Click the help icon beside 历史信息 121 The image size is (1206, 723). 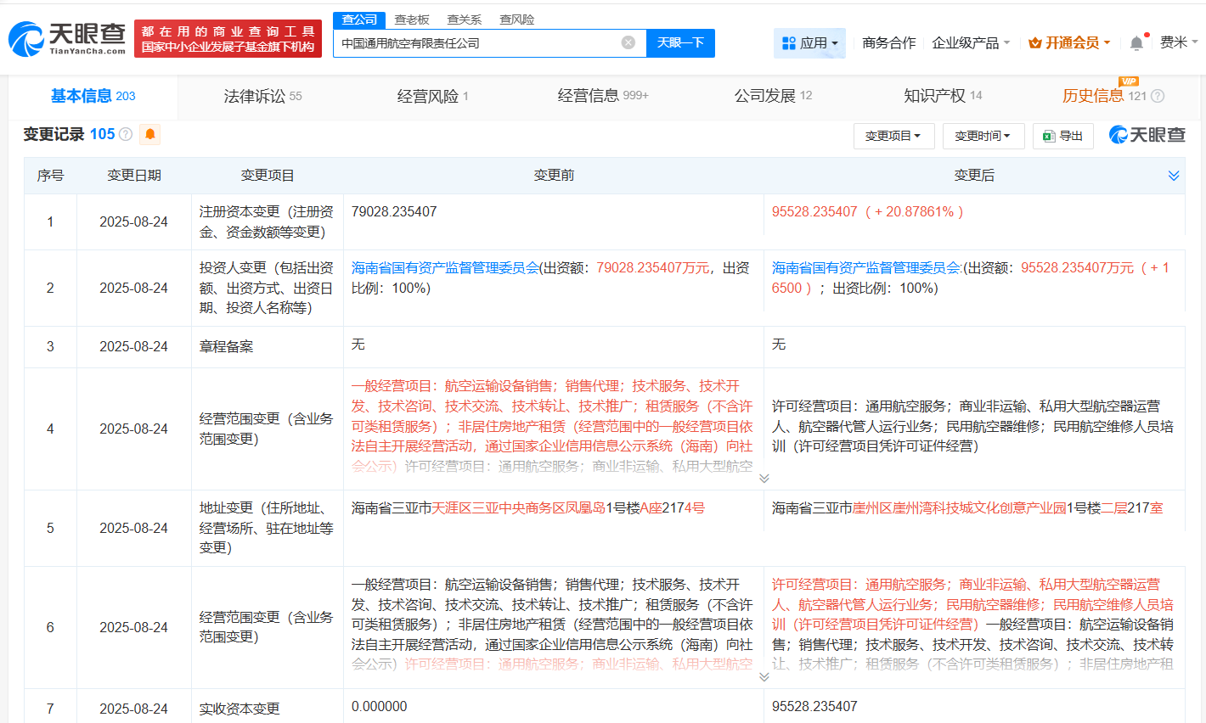pyautogui.click(x=1158, y=96)
